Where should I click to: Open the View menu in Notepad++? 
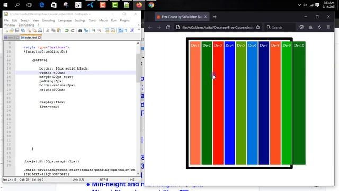pos(36,20)
